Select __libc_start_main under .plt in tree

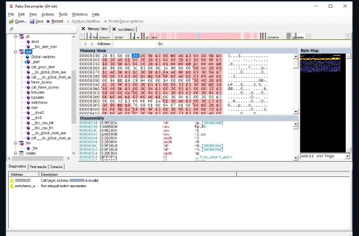pos(44,47)
